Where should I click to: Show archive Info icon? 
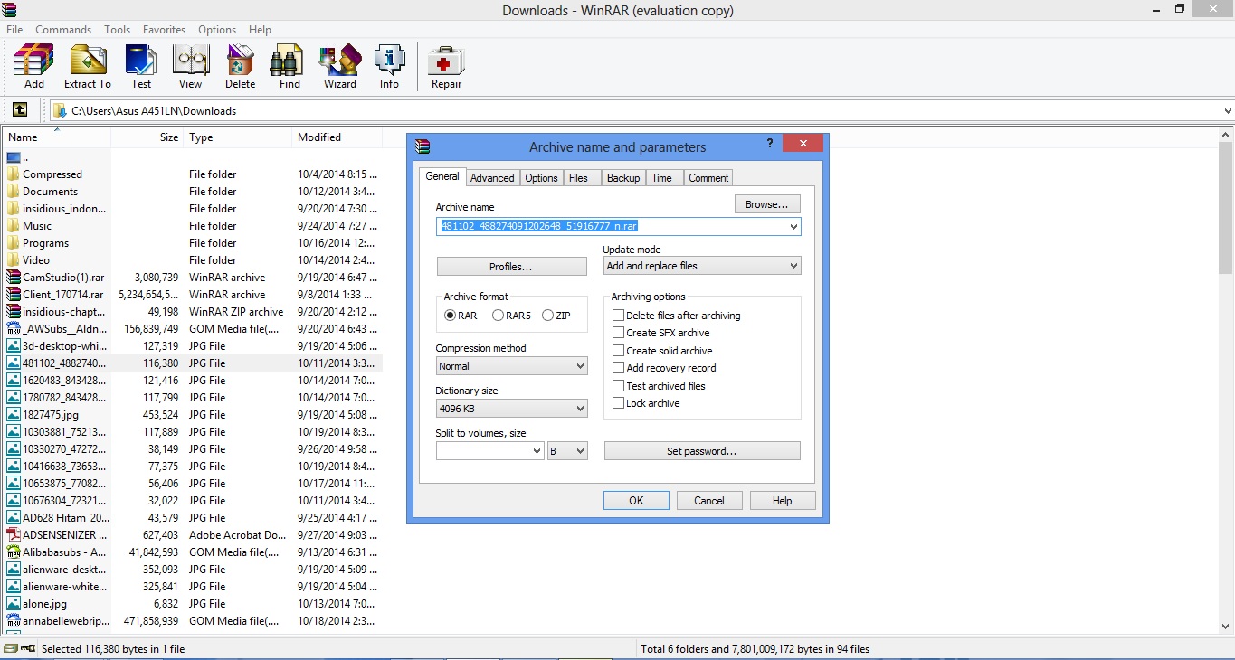(389, 61)
